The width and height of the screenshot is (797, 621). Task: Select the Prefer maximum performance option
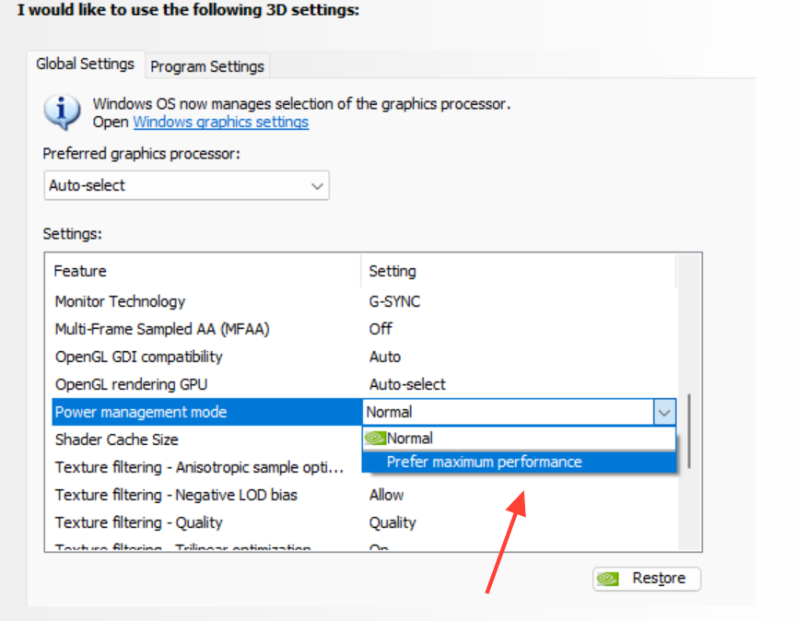[519, 462]
